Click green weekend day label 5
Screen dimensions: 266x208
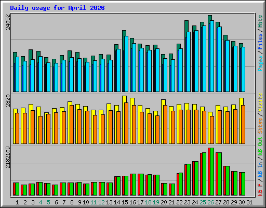click(48, 202)
